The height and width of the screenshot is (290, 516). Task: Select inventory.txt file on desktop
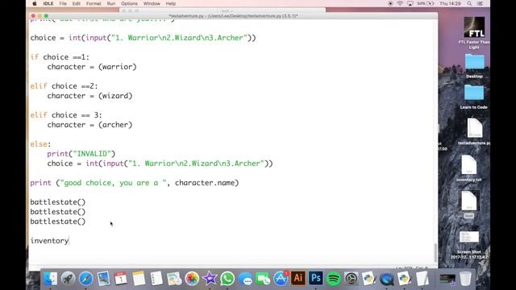(469, 165)
